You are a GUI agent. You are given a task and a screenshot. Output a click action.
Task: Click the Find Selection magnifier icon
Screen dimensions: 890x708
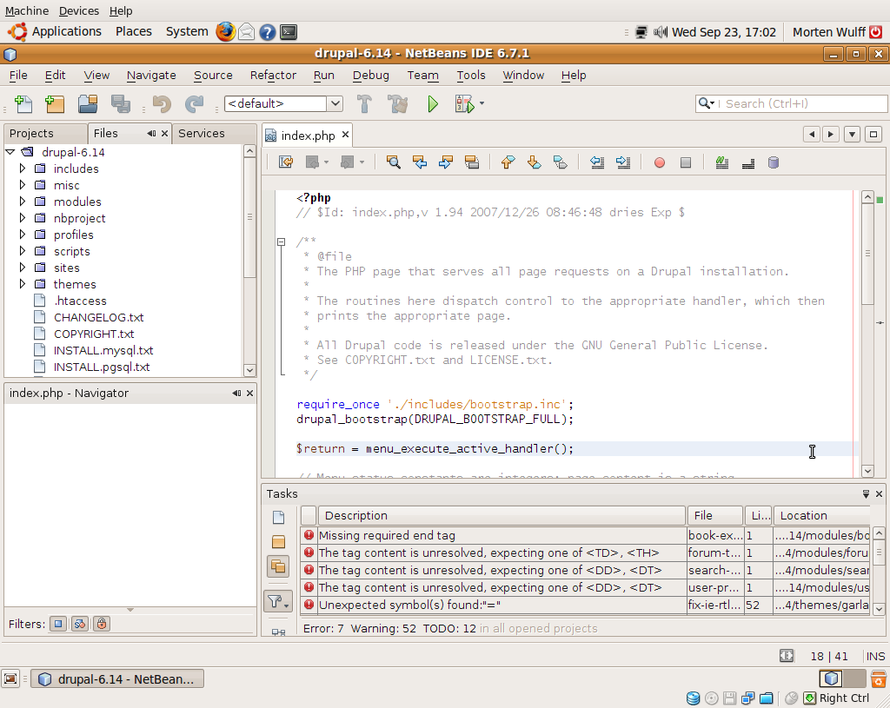393,162
